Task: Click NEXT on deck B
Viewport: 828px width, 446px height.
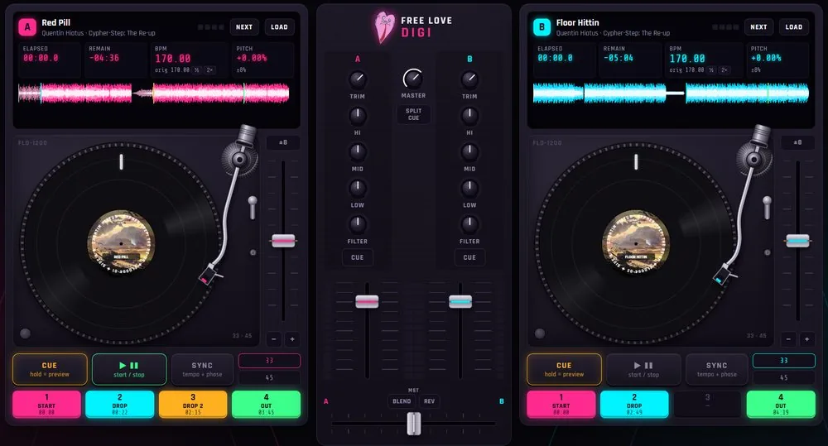Action: click(758, 27)
